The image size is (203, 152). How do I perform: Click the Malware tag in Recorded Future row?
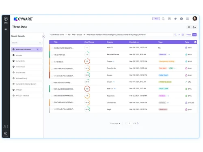click(x=162, y=54)
